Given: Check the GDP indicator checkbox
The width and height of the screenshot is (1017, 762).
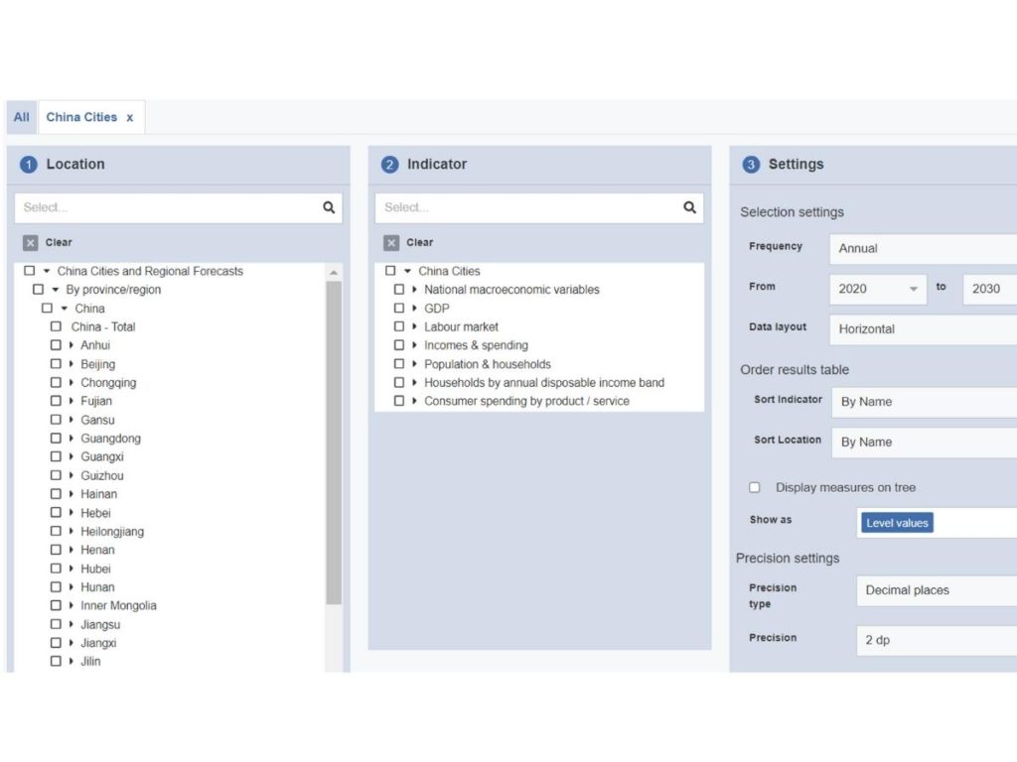Looking at the screenshot, I should coord(399,309).
